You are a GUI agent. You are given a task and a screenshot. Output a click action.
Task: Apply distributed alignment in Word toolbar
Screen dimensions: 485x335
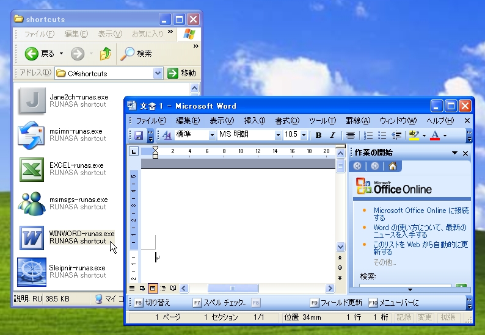[x=351, y=135]
